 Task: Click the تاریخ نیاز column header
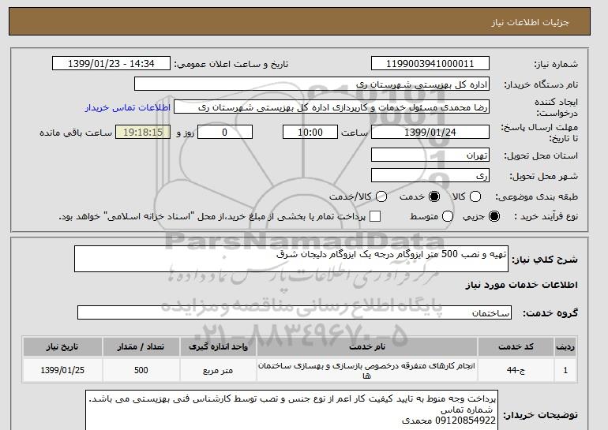click(62, 346)
